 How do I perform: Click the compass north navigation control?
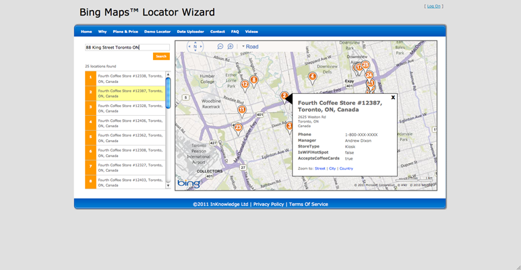pyautogui.click(x=195, y=46)
